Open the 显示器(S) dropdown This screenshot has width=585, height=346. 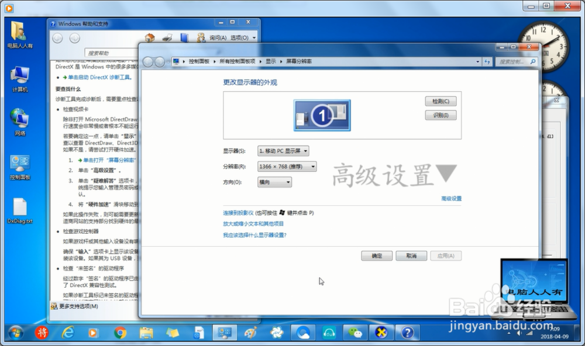[283, 151]
